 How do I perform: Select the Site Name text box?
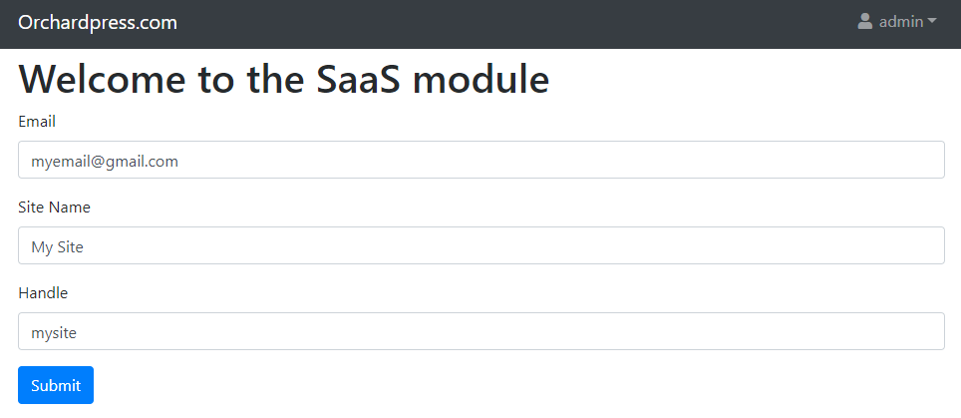481,245
